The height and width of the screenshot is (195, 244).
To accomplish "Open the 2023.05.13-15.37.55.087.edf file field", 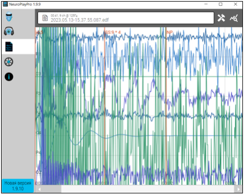I will (126, 18).
